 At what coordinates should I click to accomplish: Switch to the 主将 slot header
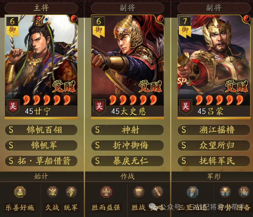41,8
